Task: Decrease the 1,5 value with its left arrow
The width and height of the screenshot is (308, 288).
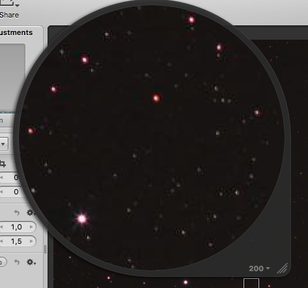Action: [x=1, y=241]
